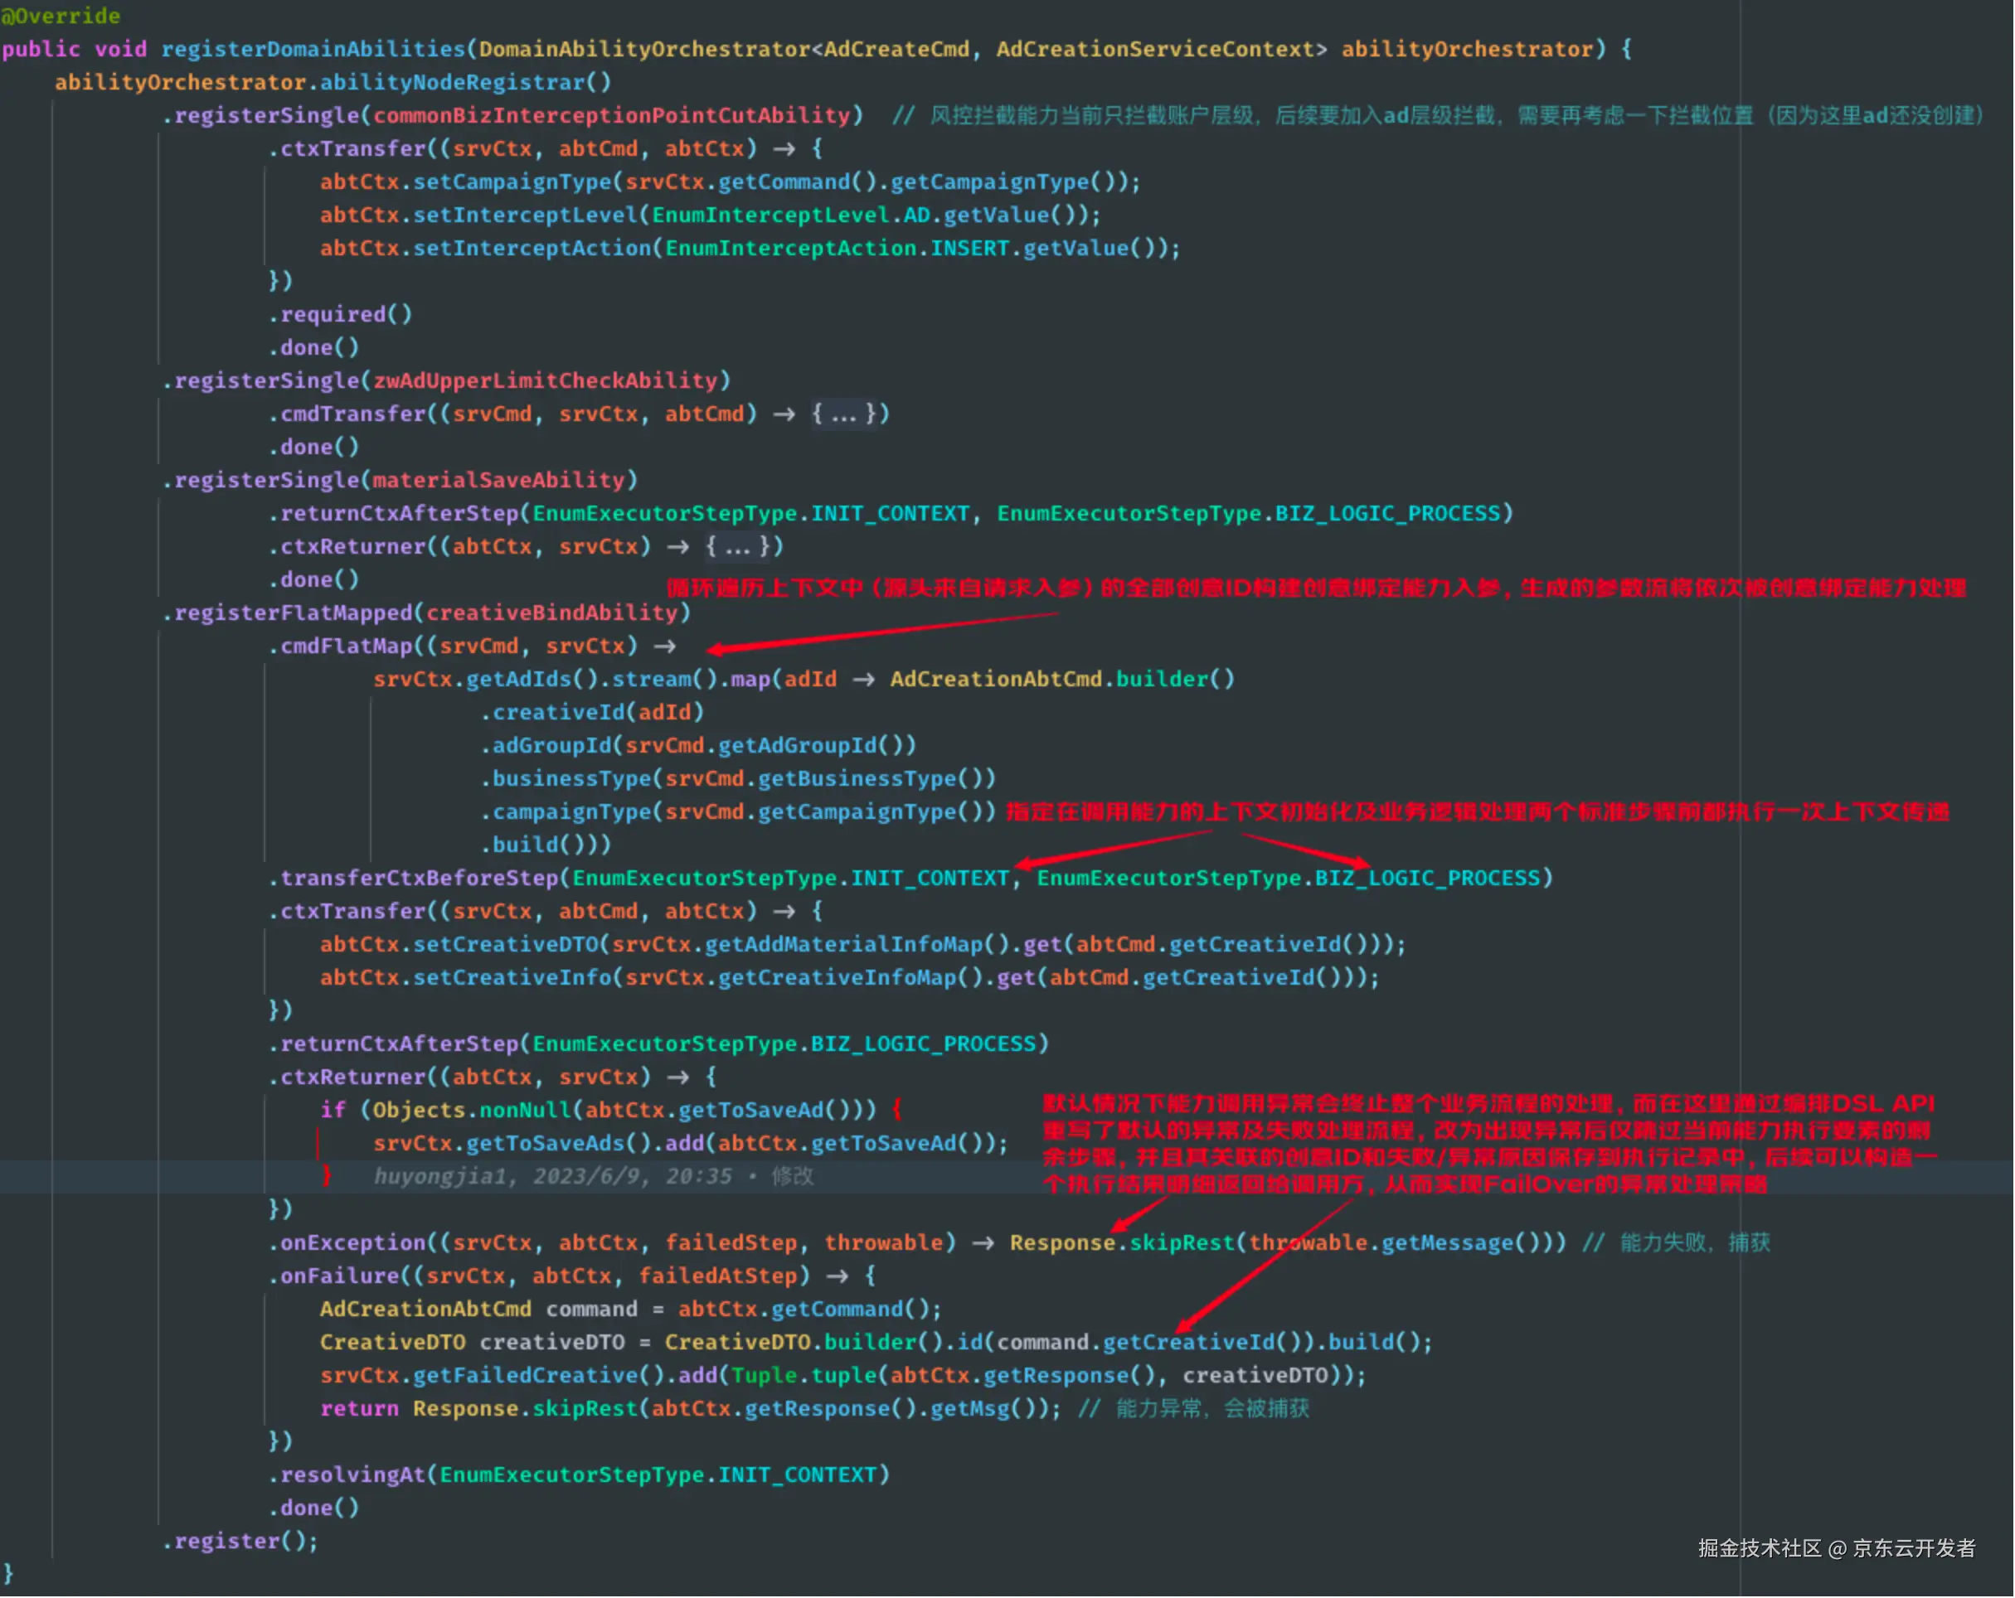Click huyongjia1 inline git blame annotation
2015x1598 pixels.
[x=593, y=1177]
